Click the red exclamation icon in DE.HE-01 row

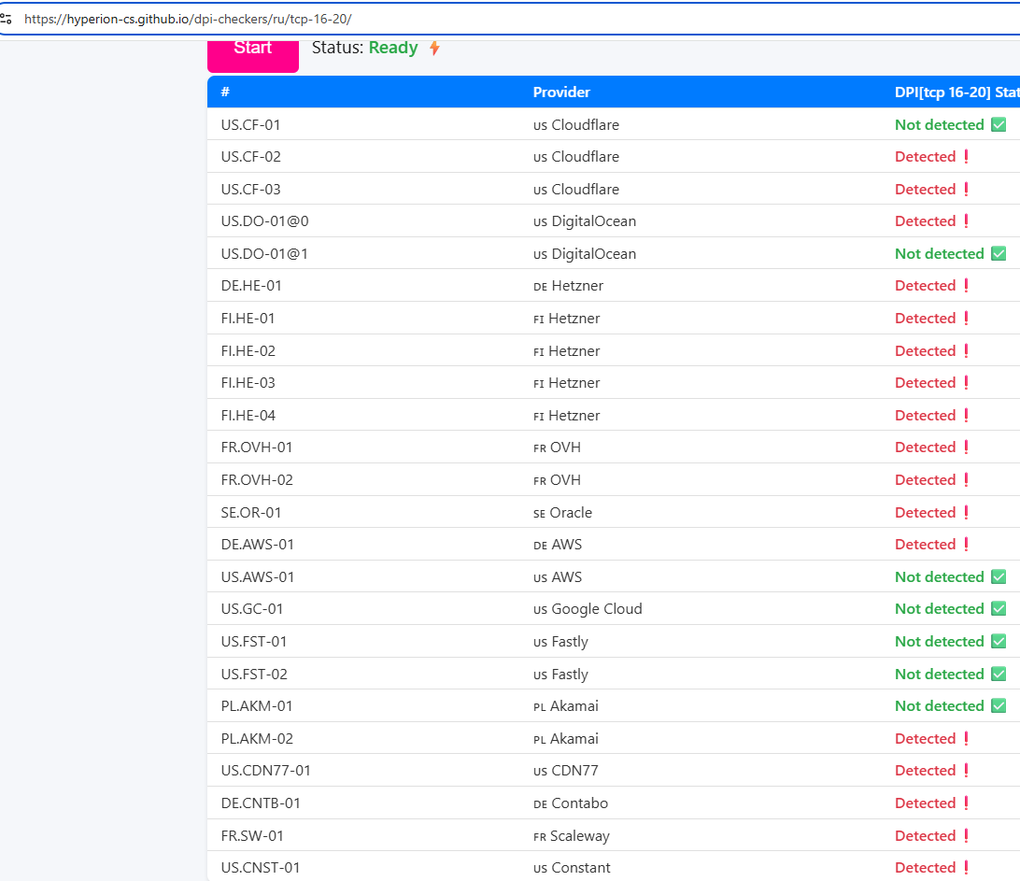coord(966,286)
